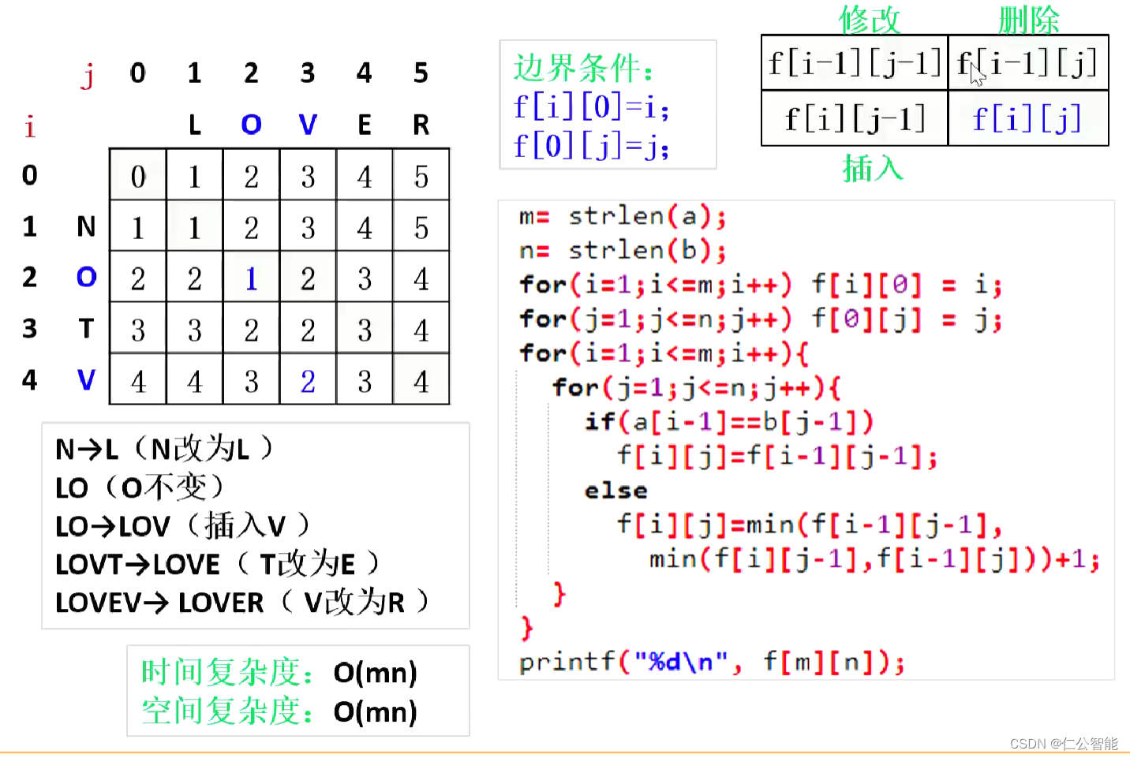This screenshot has height=758, width=1130.
Task: Click column header letter E
Action: pos(365,125)
